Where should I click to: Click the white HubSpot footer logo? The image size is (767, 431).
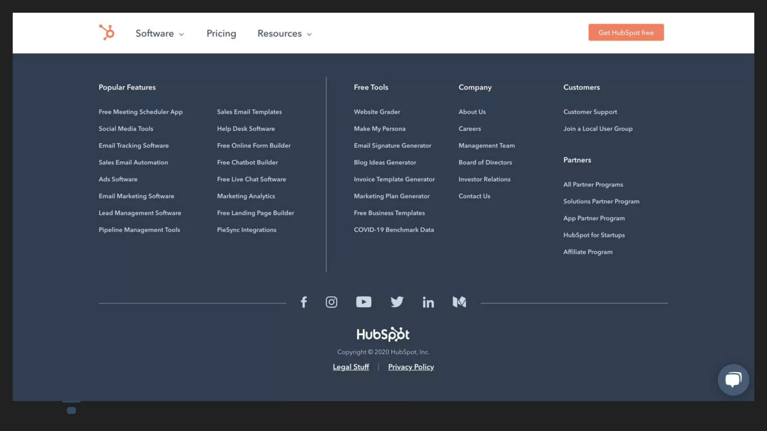click(383, 334)
